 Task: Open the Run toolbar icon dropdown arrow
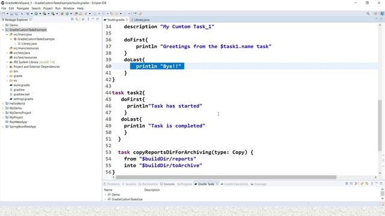[40, 14]
